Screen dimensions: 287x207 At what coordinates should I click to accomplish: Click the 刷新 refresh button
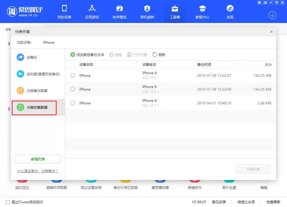click(159, 55)
